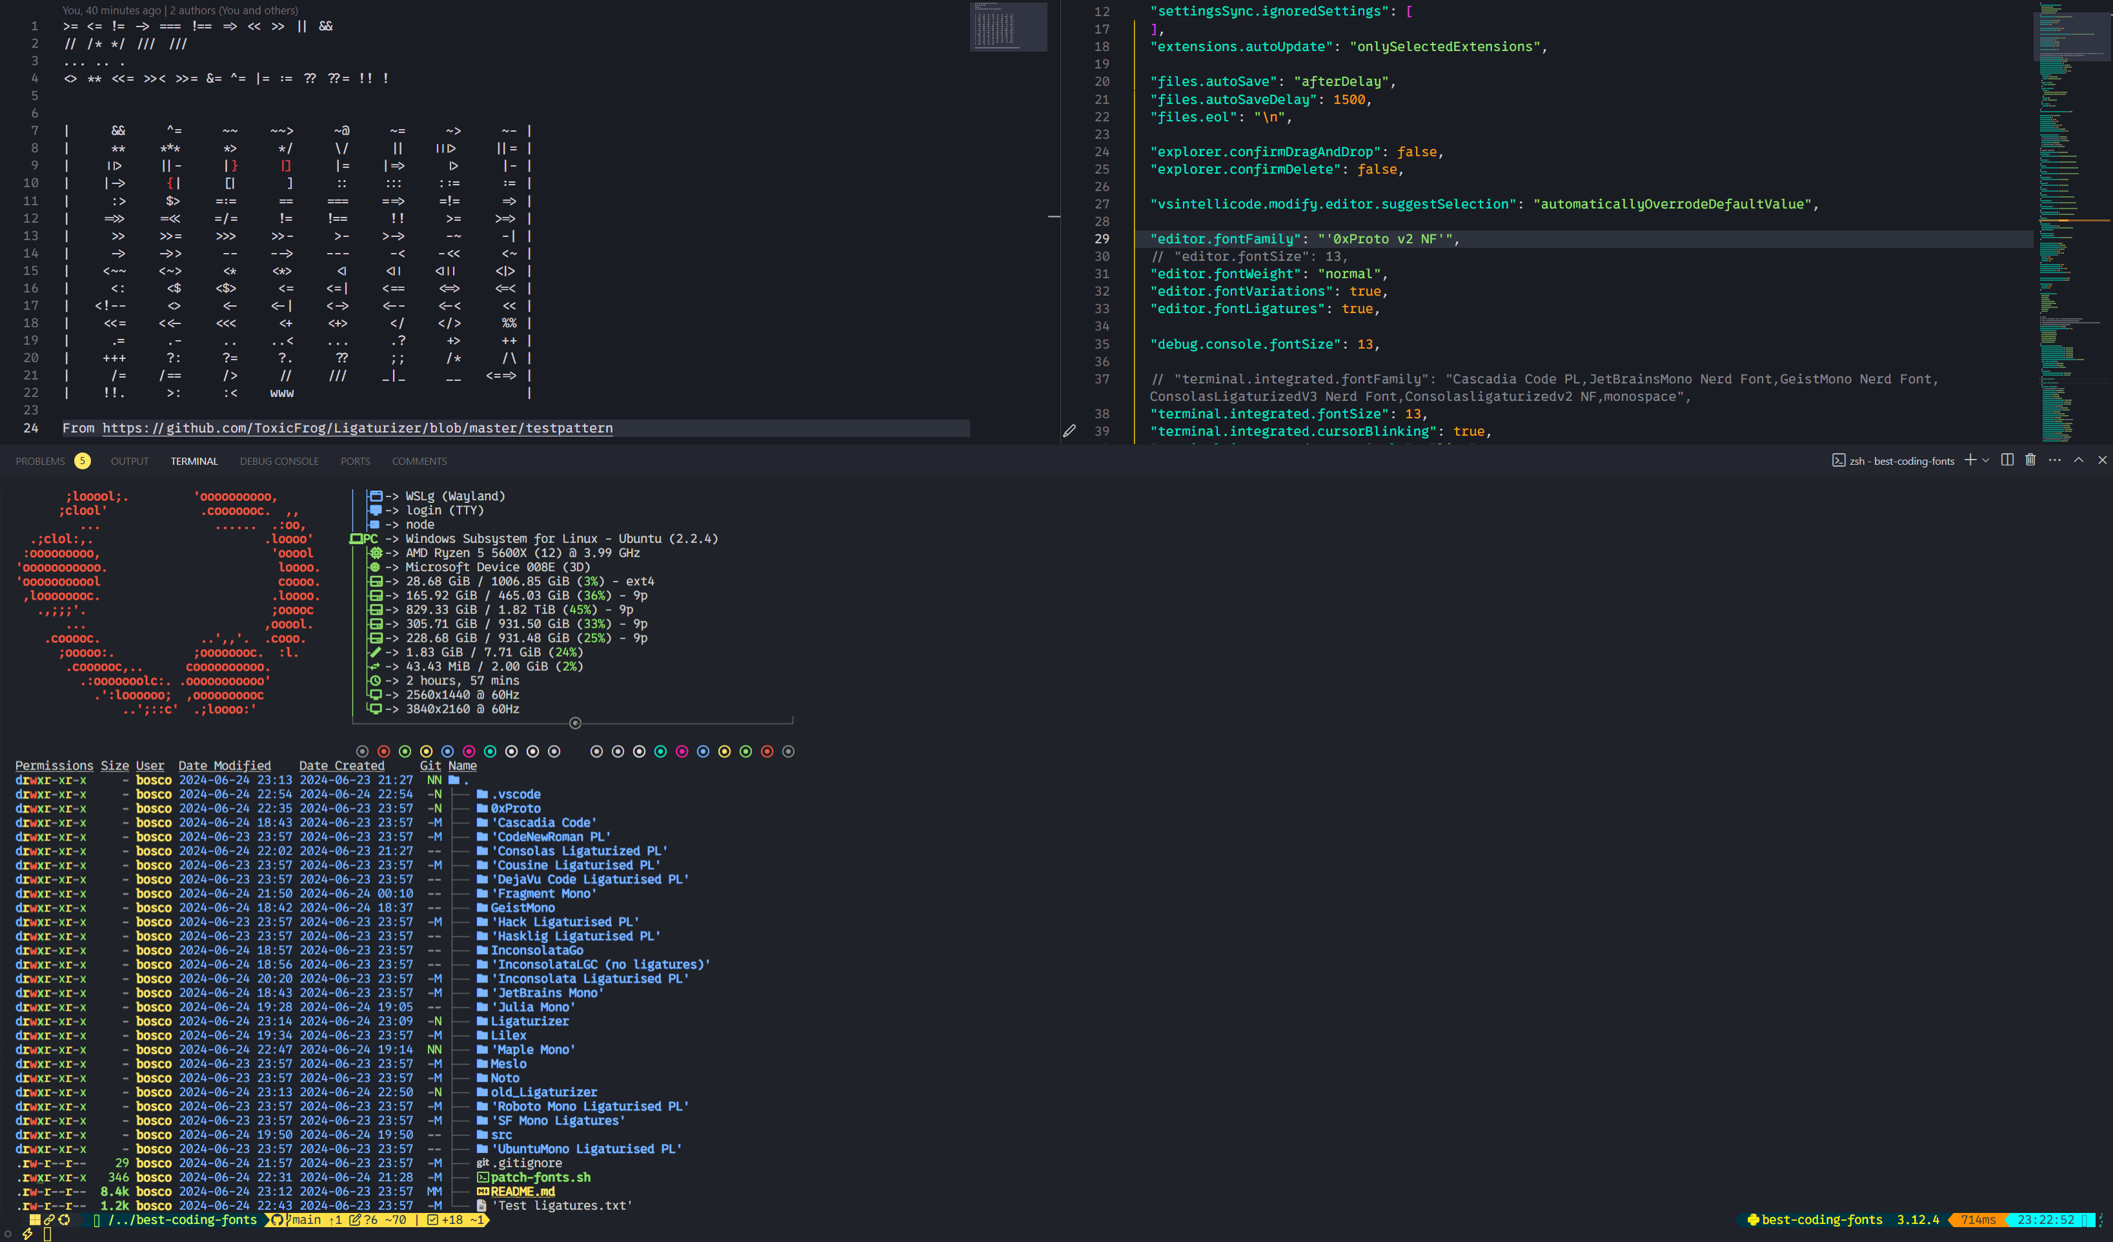Open launch profile dropdown next to plus
The image size is (2113, 1242).
point(1986,460)
